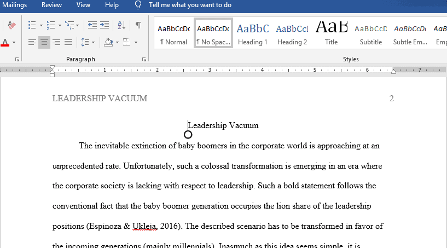447x248 pixels.
Task: Click the Clear All Formatting eraser icon
Action: (x=11, y=25)
